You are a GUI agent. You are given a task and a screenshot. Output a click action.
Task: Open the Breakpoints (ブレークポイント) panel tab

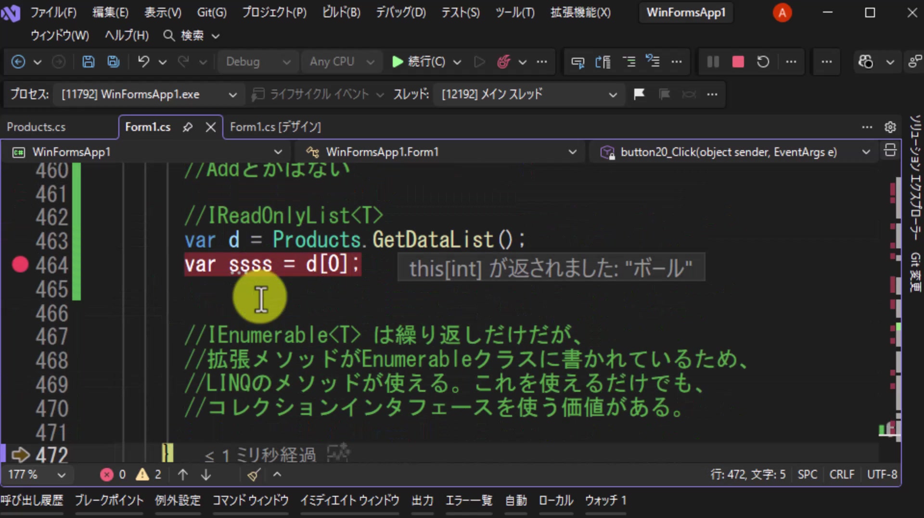(x=109, y=501)
